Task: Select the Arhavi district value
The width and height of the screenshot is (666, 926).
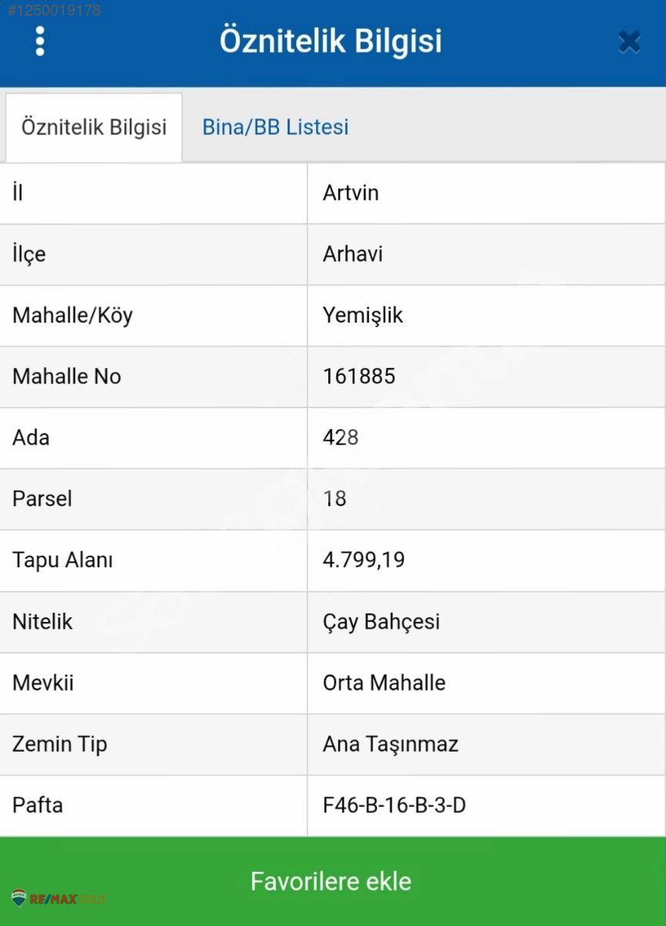Action: (353, 254)
